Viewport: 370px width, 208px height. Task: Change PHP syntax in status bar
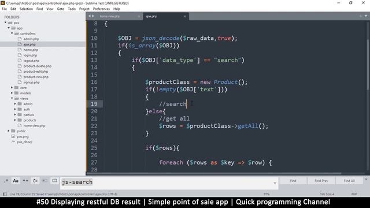tap(354, 194)
